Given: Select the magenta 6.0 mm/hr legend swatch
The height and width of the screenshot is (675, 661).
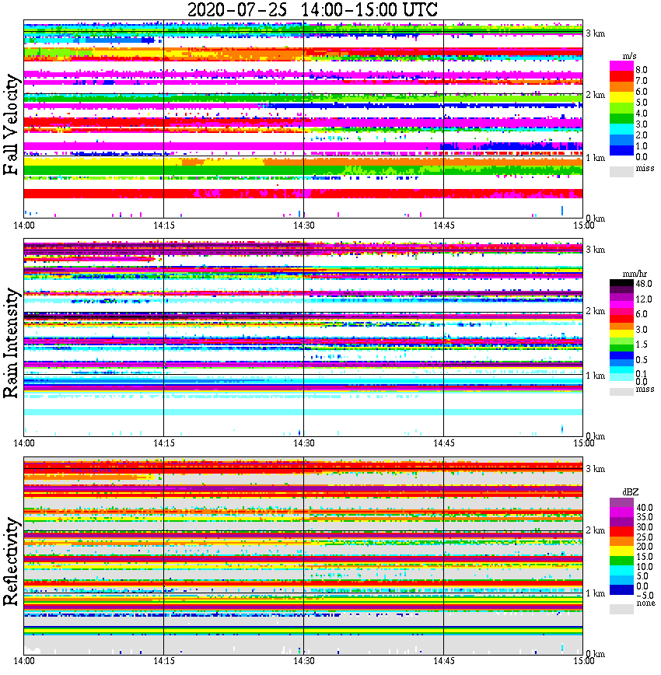Looking at the screenshot, I should [621, 313].
